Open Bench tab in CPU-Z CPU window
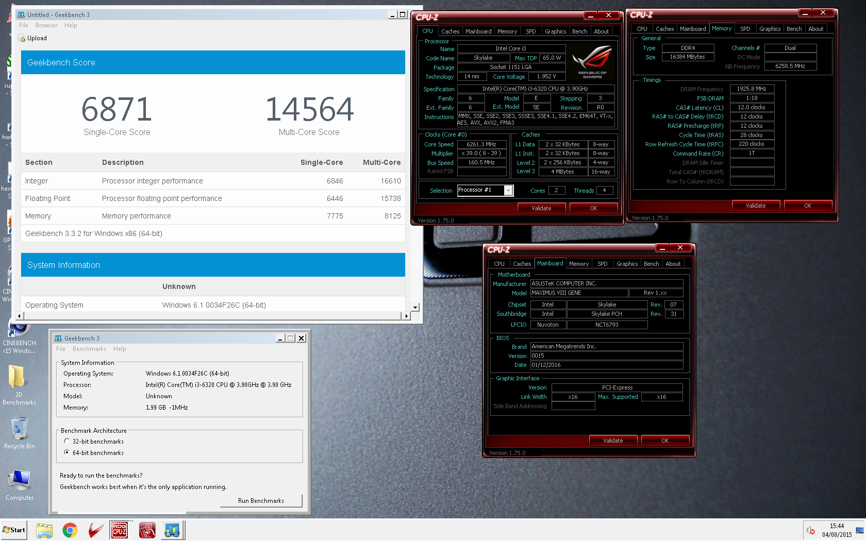 pos(579,31)
